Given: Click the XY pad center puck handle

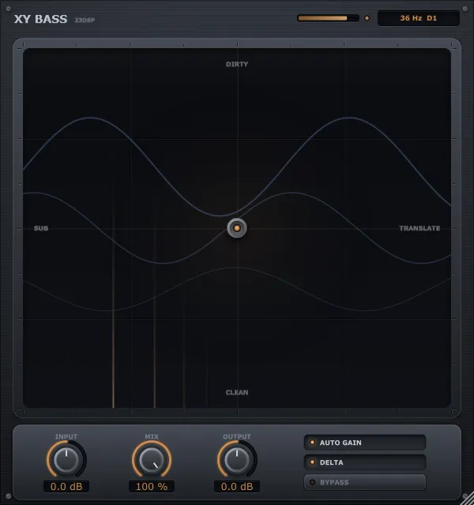Looking at the screenshot, I should [x=237, y=228].
